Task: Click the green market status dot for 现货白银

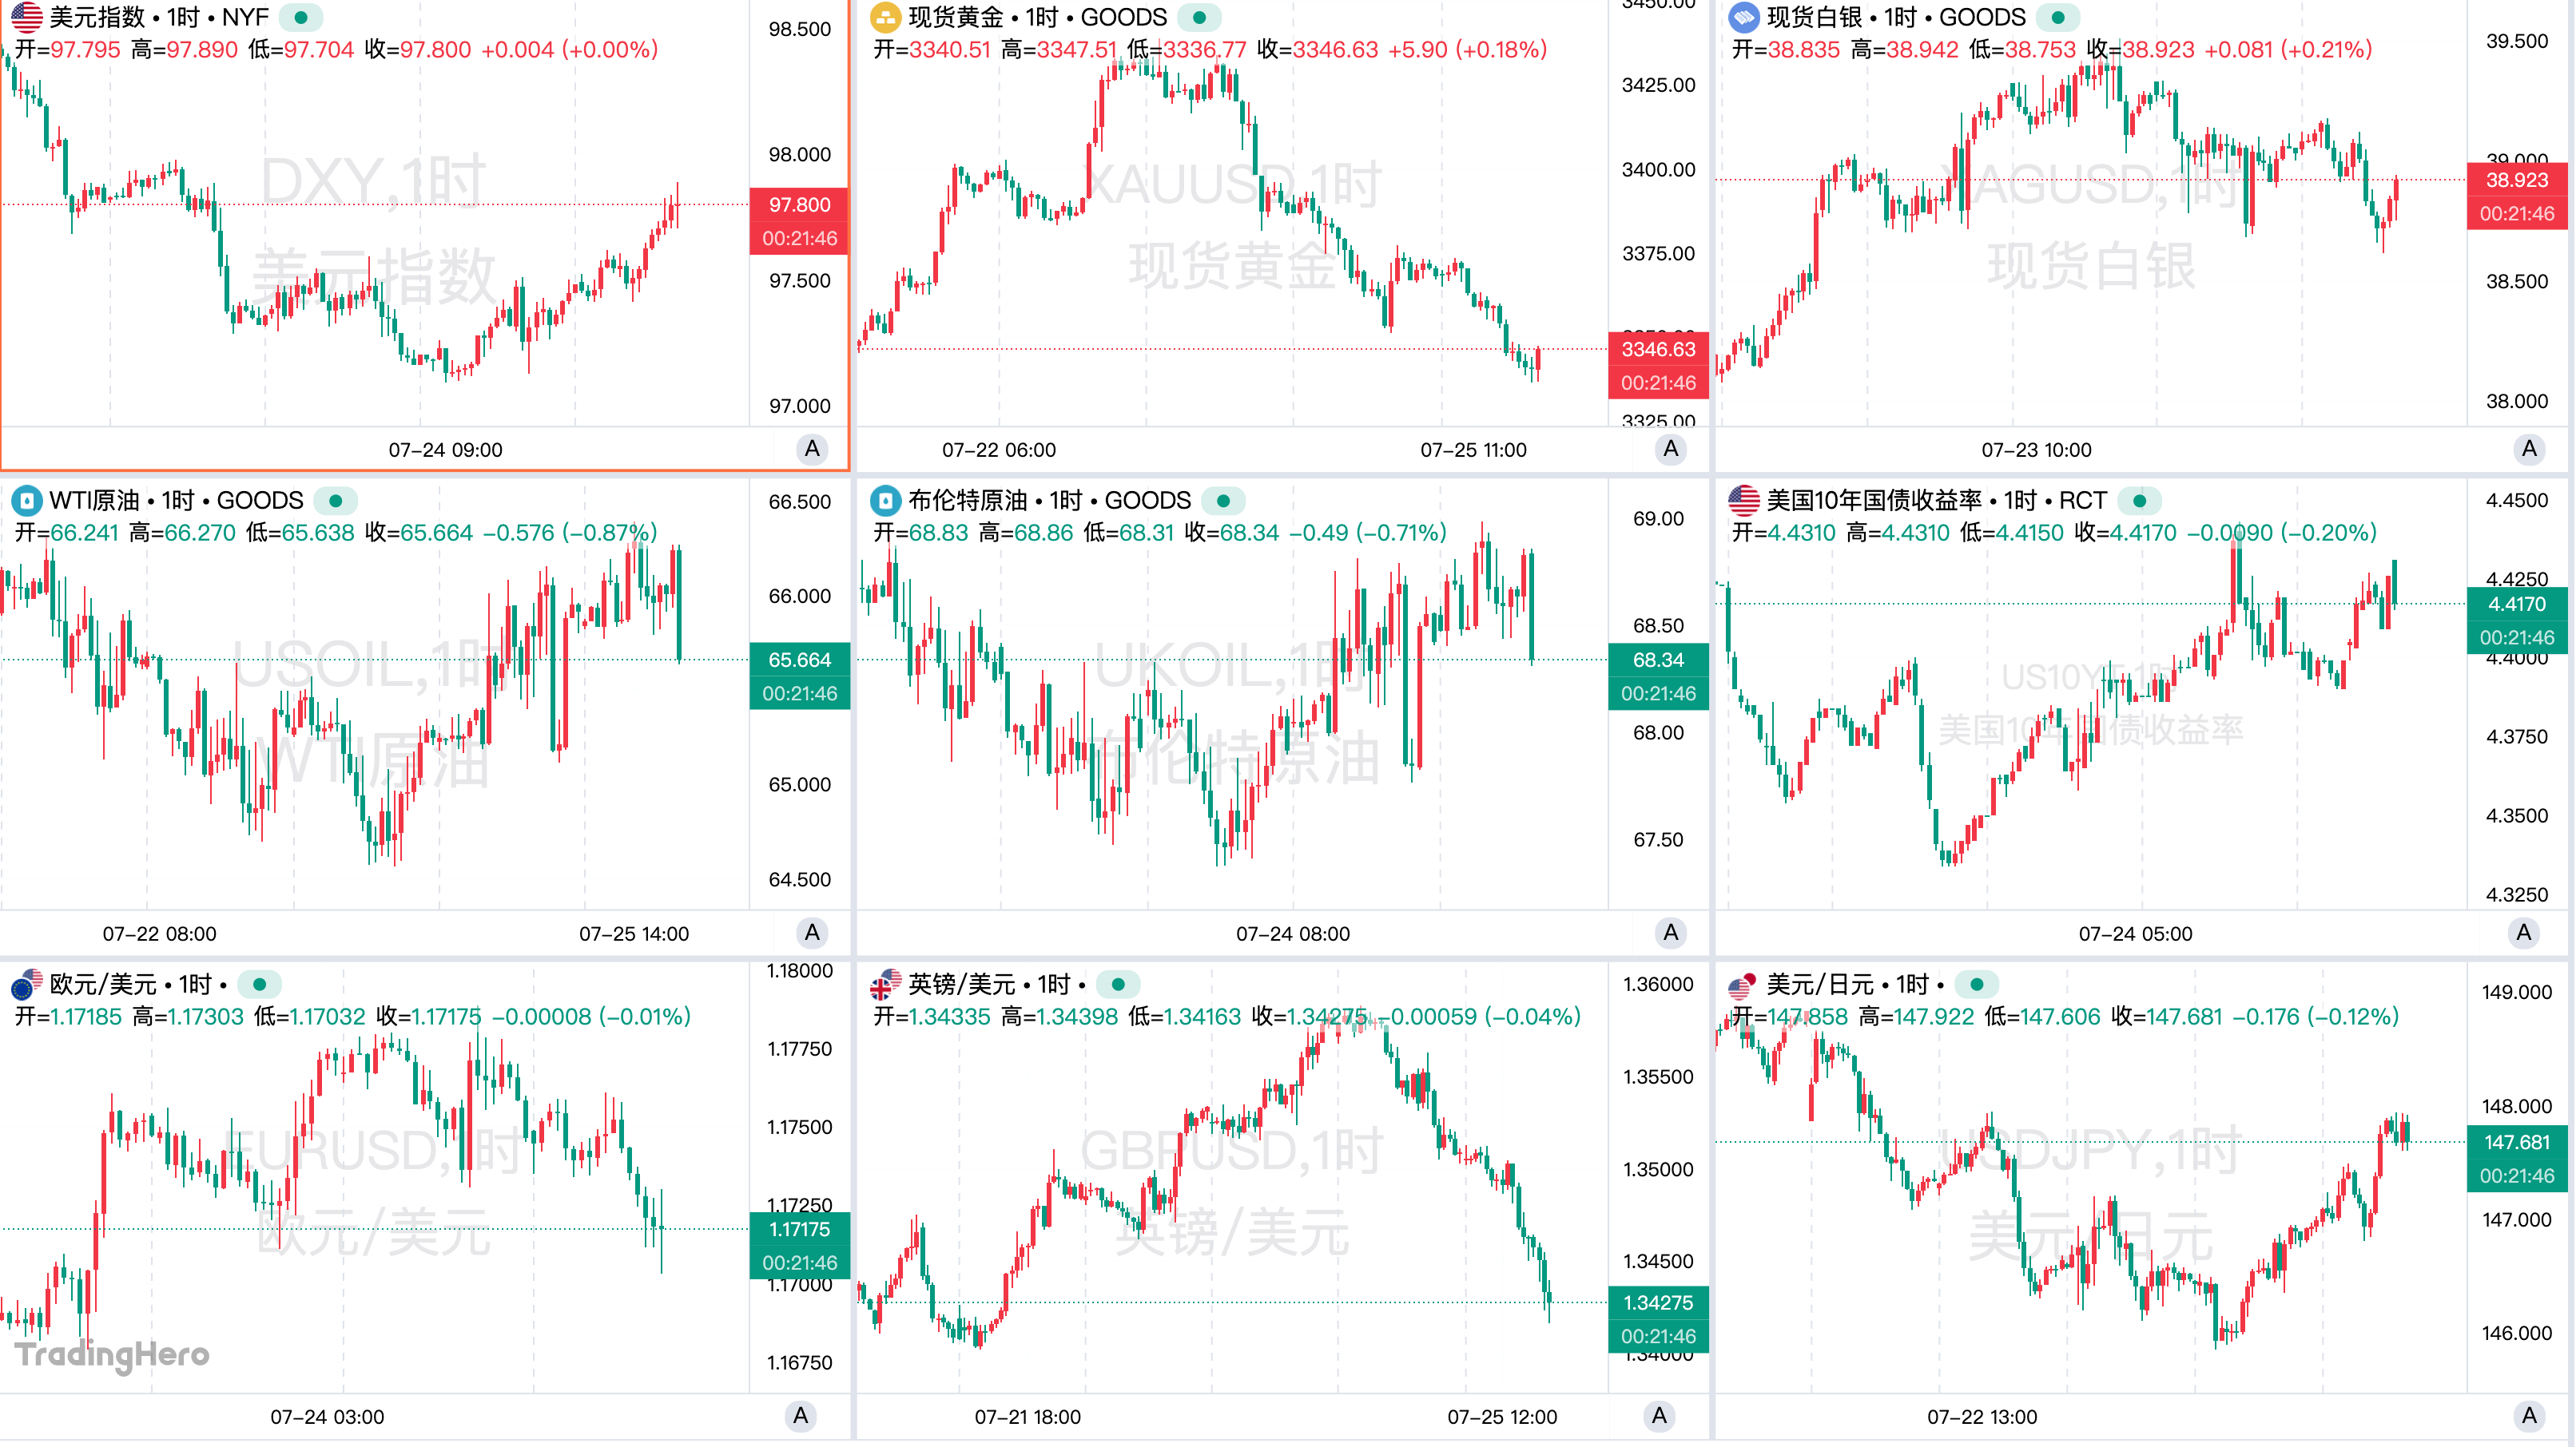Action: point(2058,17)
